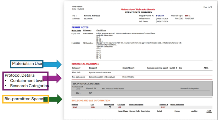Click the IBC Protocol Title/Notes label
Viewport: 218px width, 120px height.
pyautogui.click(x=113, y=88)
